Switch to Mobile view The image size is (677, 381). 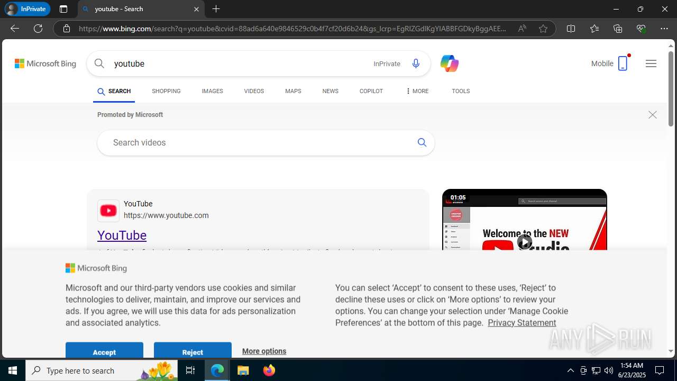pos(610,63)
